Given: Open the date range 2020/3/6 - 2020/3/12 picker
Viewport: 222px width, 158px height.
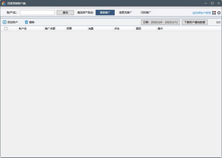Looking at the screenshot, I should point(160,22).
